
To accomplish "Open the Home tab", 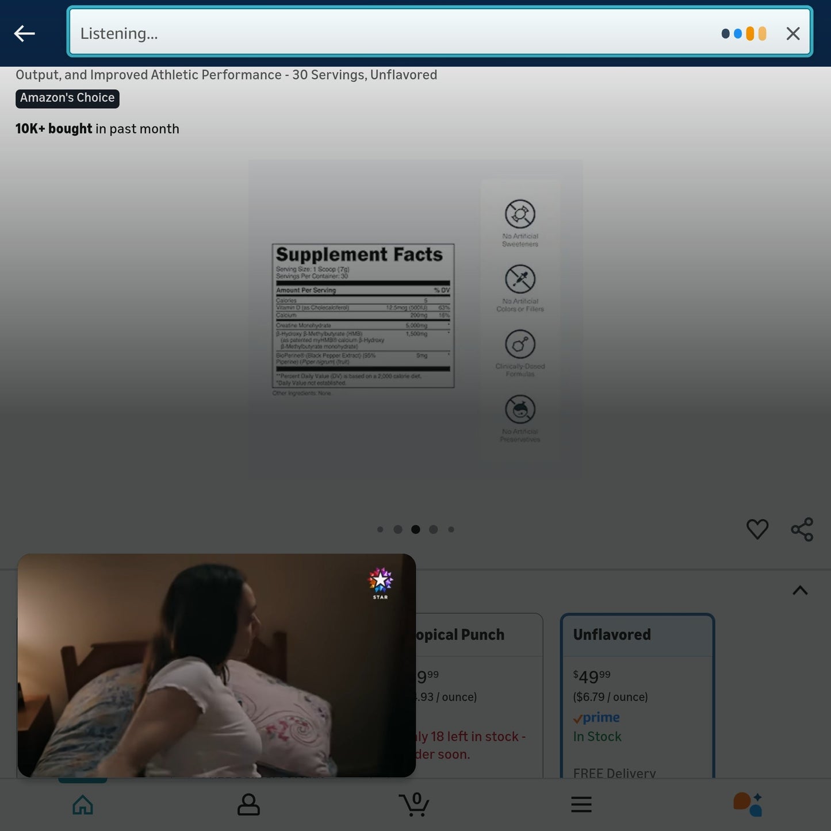I will [83, 805].
